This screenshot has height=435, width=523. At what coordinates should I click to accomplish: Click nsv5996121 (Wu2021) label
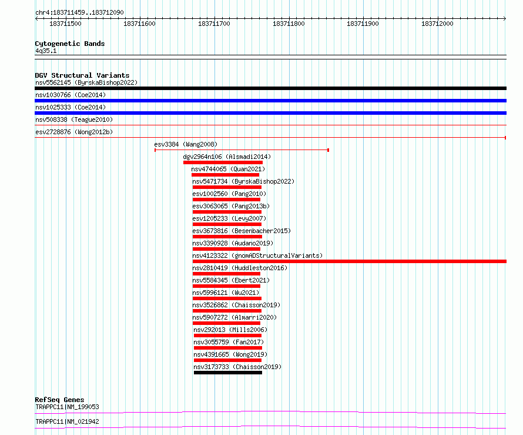[226, 293]
